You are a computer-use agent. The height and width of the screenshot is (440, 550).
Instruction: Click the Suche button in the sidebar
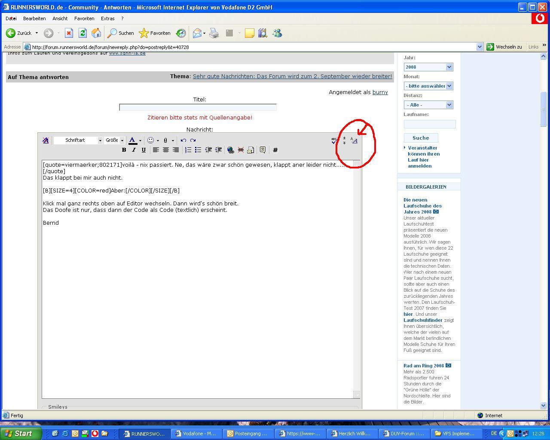click(x=421, y=138)
